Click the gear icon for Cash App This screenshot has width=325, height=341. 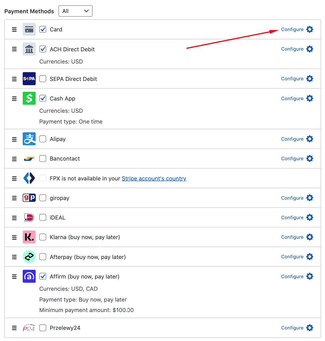coord(310,98)
